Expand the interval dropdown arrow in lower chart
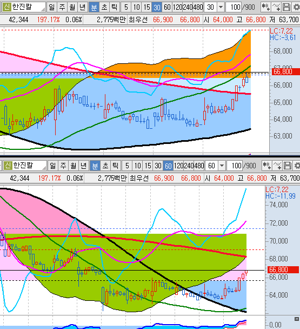 (x=222, y=166)
